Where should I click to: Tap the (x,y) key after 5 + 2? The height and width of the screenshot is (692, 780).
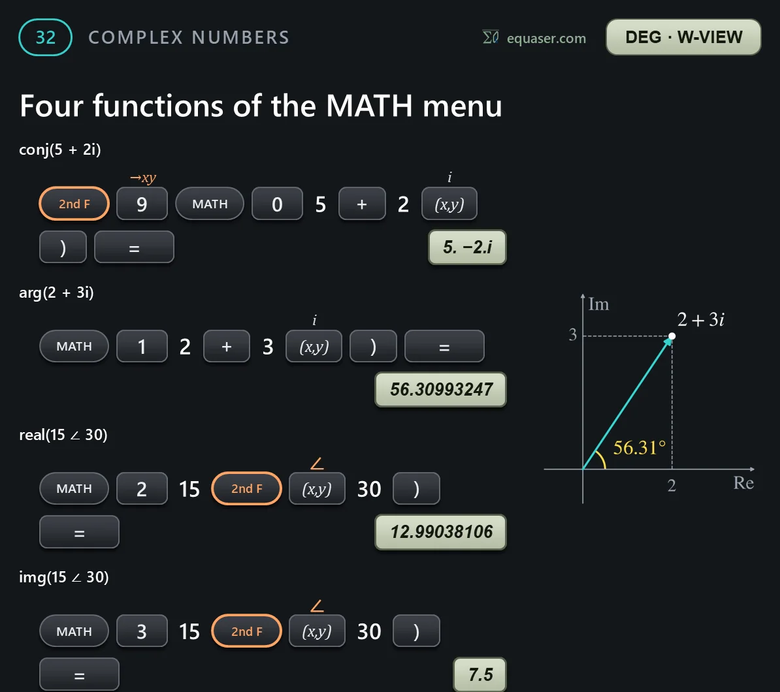point(449,204)
